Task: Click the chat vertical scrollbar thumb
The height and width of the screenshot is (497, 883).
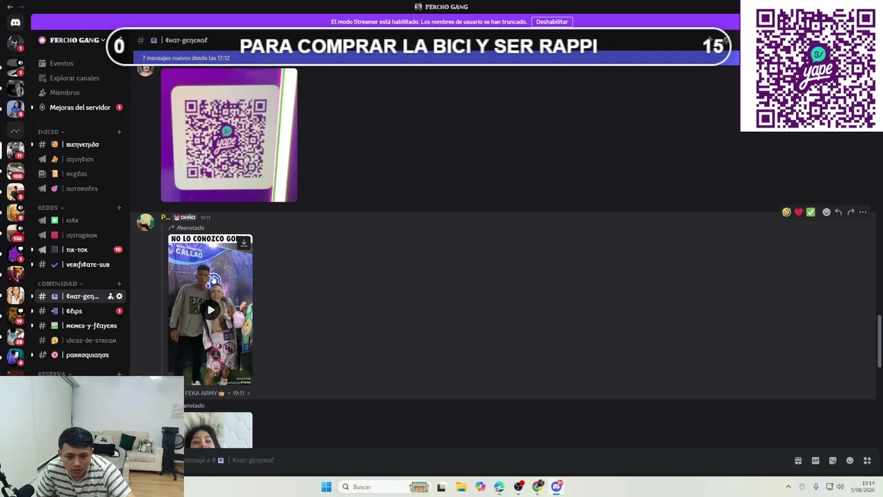Action: click(879, 342)
